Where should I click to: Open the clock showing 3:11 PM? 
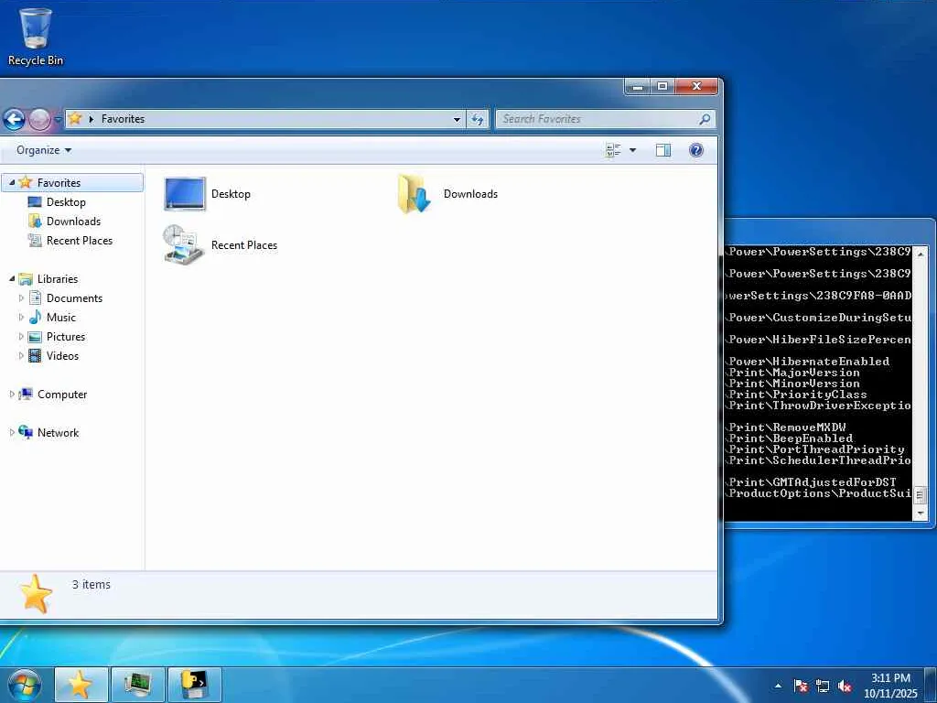click(x=890, y=685)
